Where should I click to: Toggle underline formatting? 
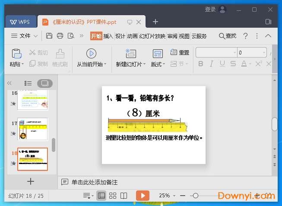(222, 64)
